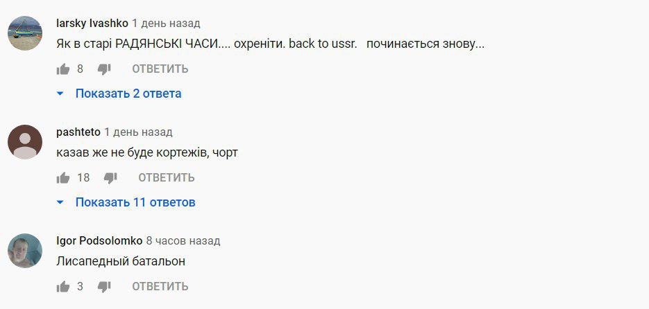Dislike Iarsky Ivashko's comment

point(104,69)
